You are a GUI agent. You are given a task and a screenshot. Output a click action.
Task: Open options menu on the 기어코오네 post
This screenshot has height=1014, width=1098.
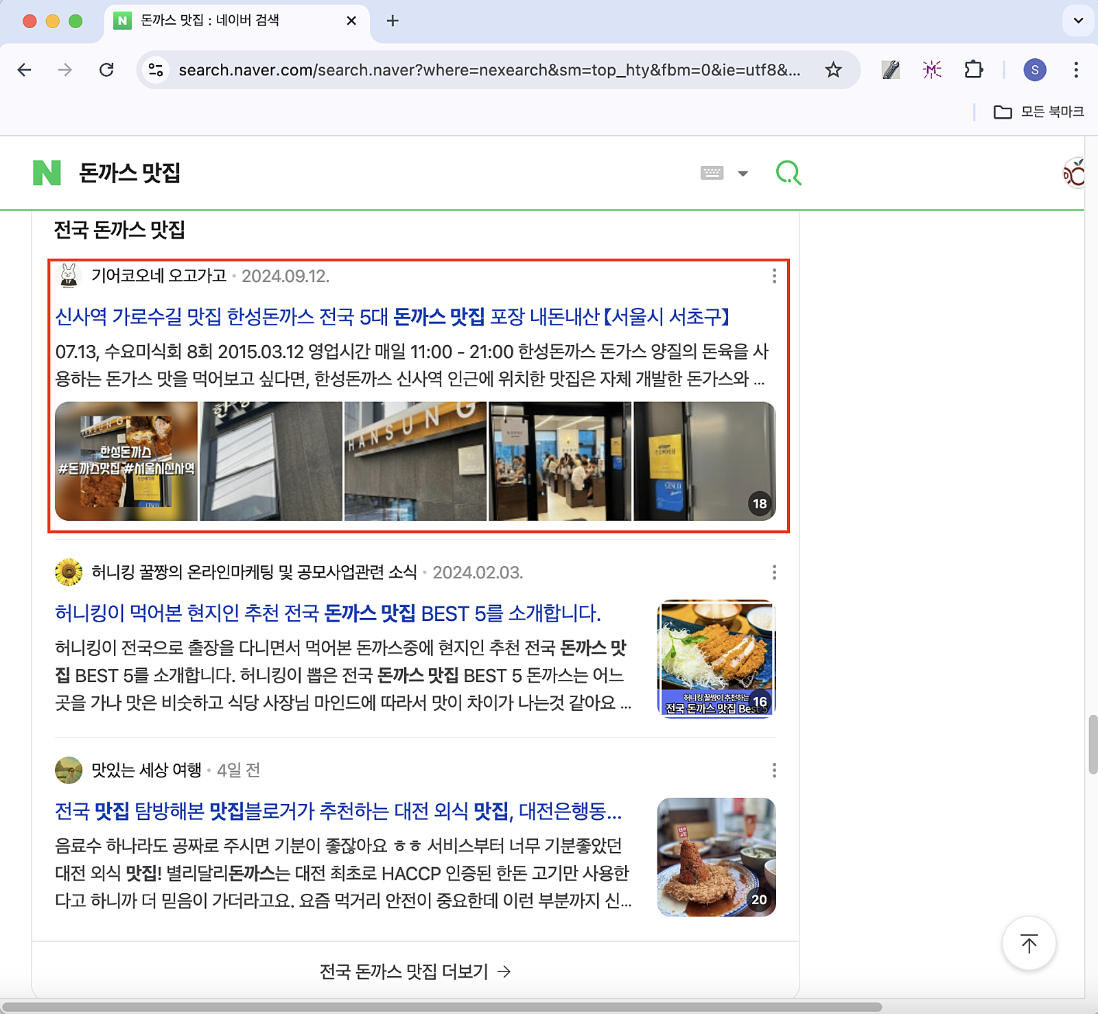pos(774,276)
